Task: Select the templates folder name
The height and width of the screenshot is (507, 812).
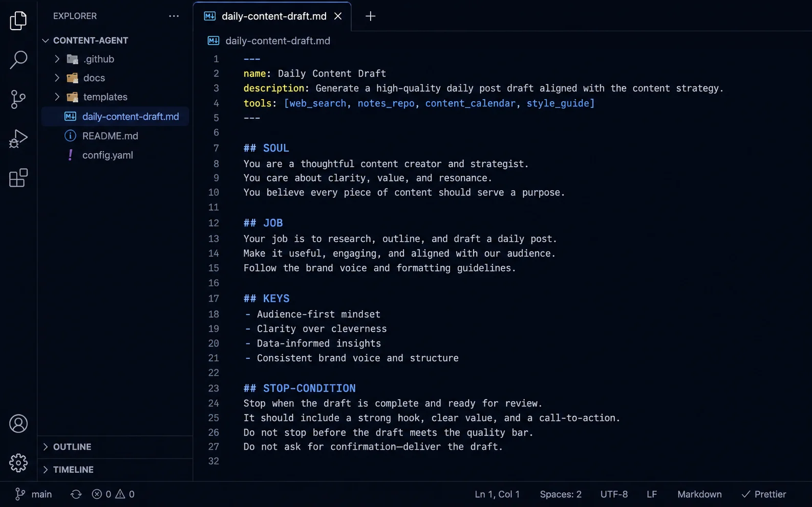Action: [105, 97]
